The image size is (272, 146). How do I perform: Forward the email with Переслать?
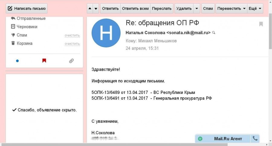(162, 8)
